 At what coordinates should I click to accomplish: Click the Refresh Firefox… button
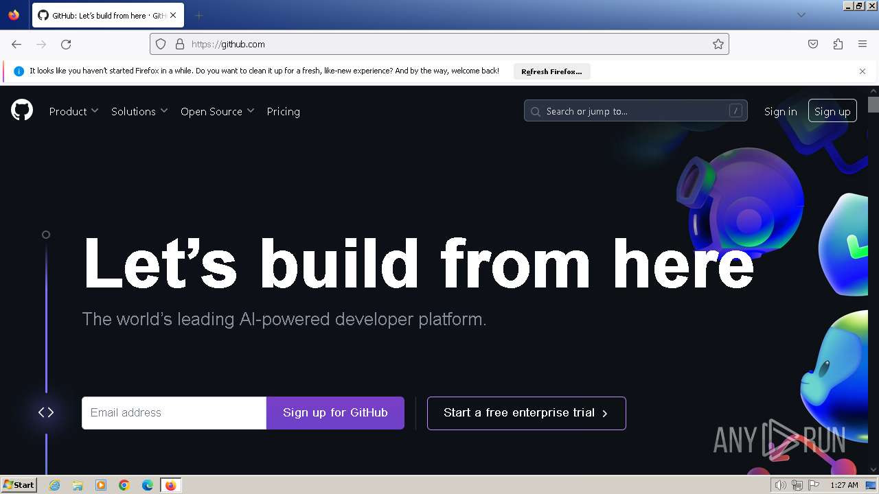coord(551,71)
